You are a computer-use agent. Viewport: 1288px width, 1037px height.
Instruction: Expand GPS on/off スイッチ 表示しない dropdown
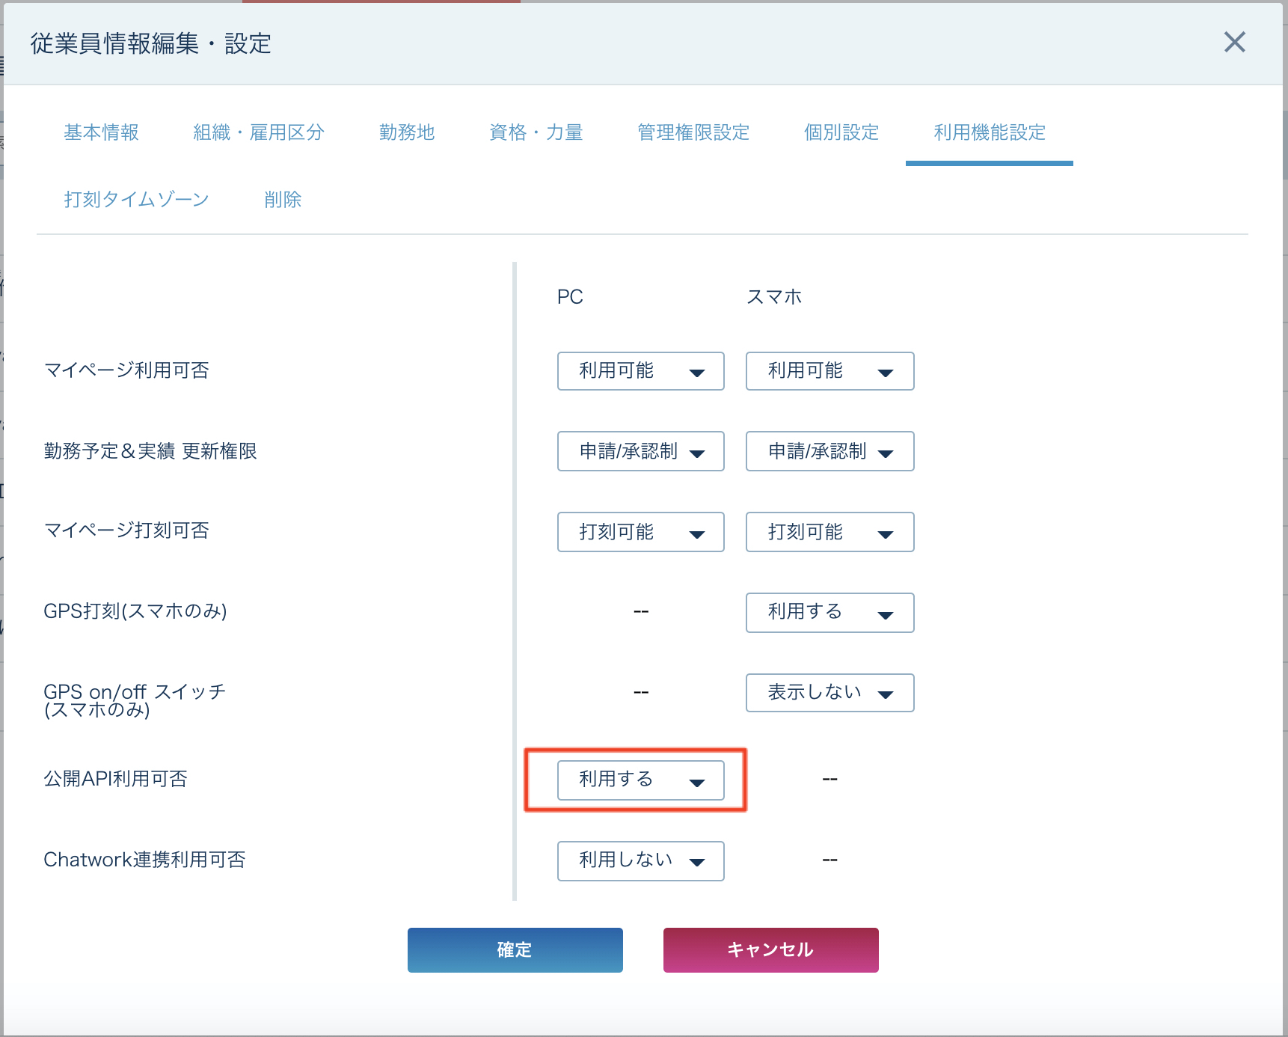tap(829, 693)
